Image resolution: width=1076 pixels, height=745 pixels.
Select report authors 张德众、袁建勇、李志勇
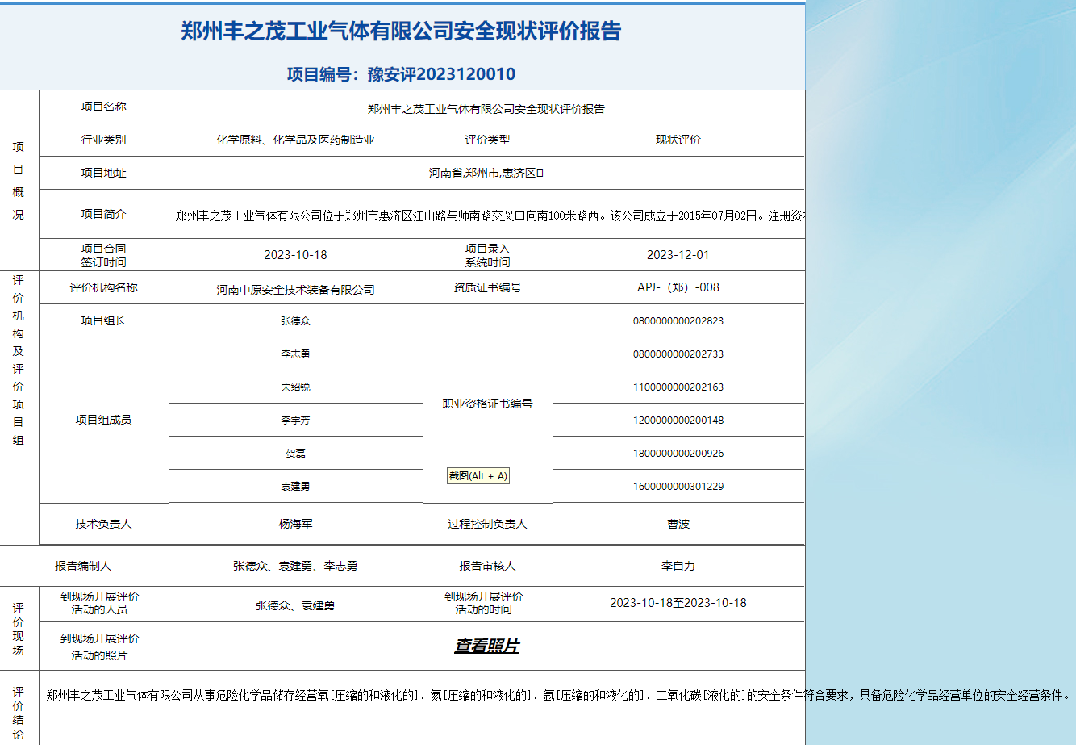(295, 566)
